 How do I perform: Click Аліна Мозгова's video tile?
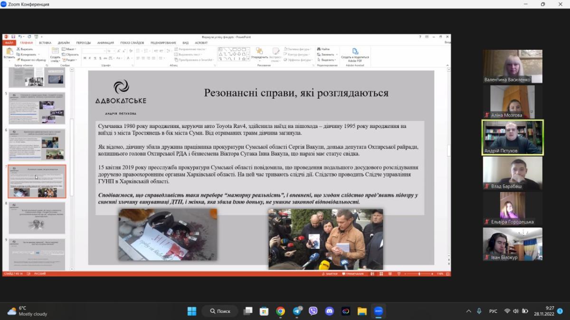coord(513,102)
